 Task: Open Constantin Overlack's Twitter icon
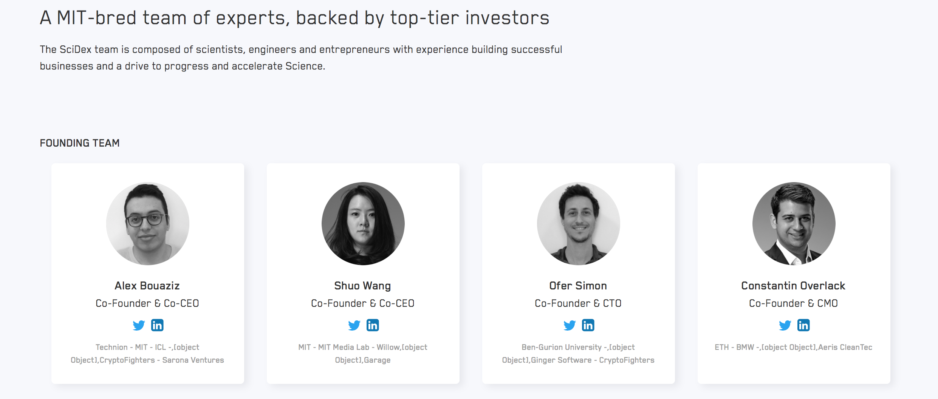point(785,325)
